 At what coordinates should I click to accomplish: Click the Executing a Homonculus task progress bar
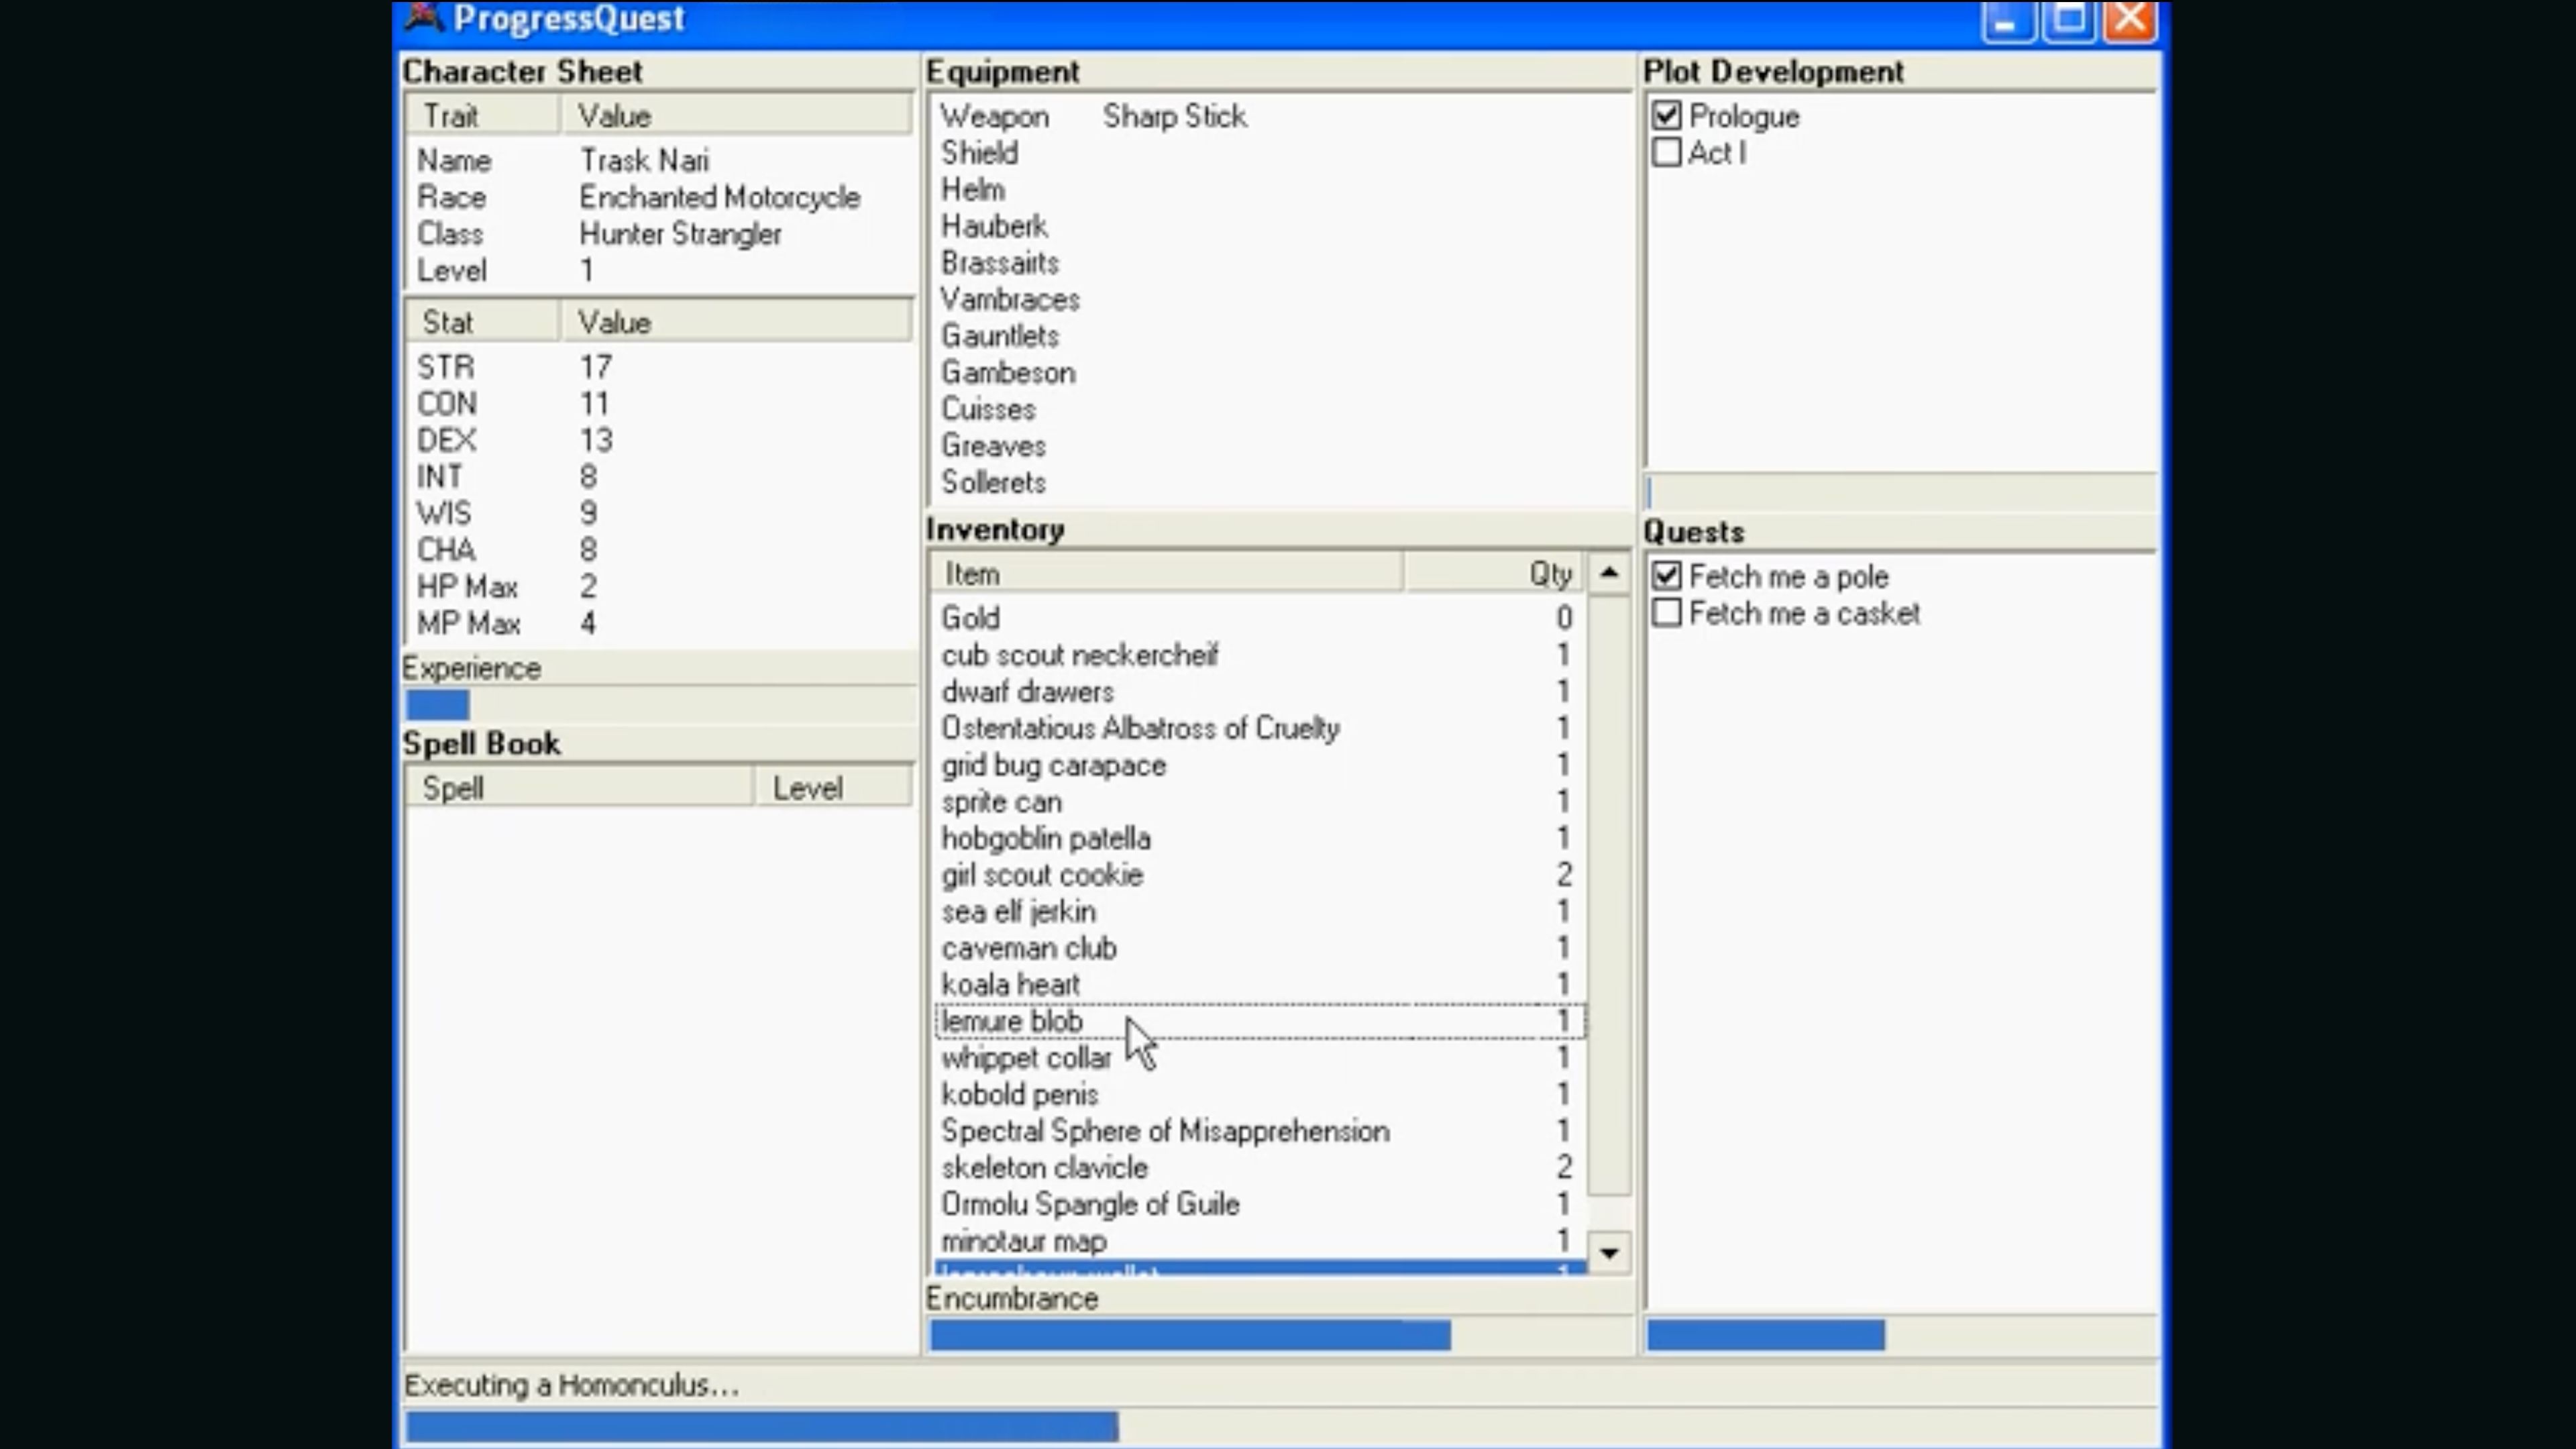[1280, 1426]
